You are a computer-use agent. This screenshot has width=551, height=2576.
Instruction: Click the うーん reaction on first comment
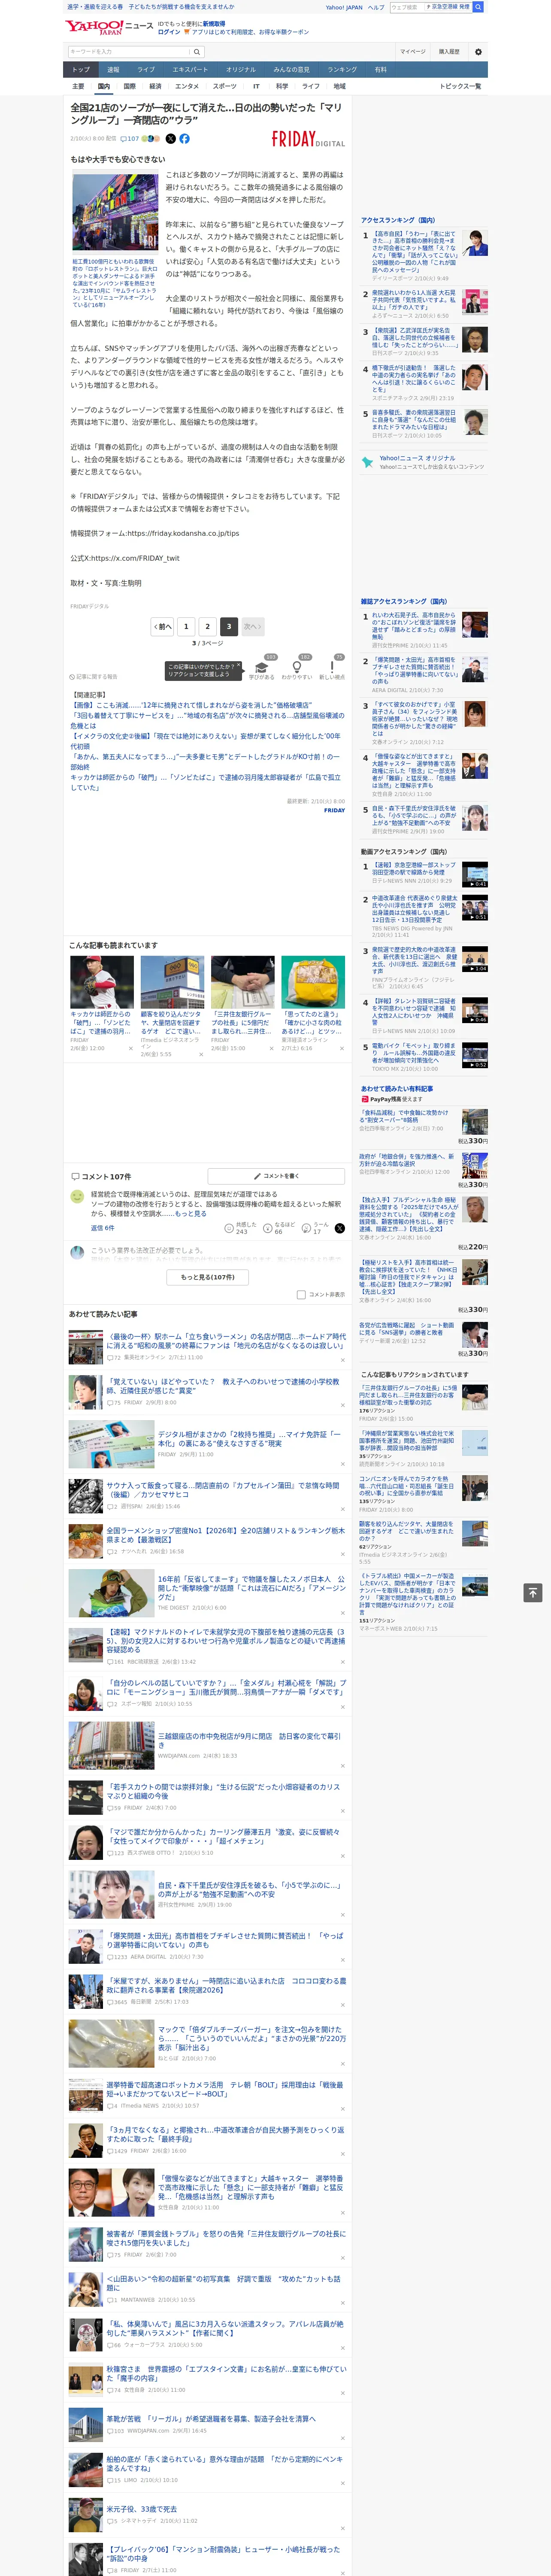coord(316,1228)
